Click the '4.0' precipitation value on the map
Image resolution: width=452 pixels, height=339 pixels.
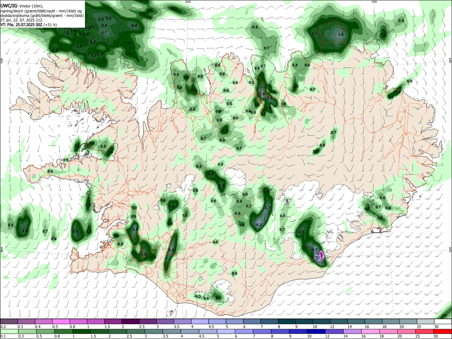tap(171, 250)
